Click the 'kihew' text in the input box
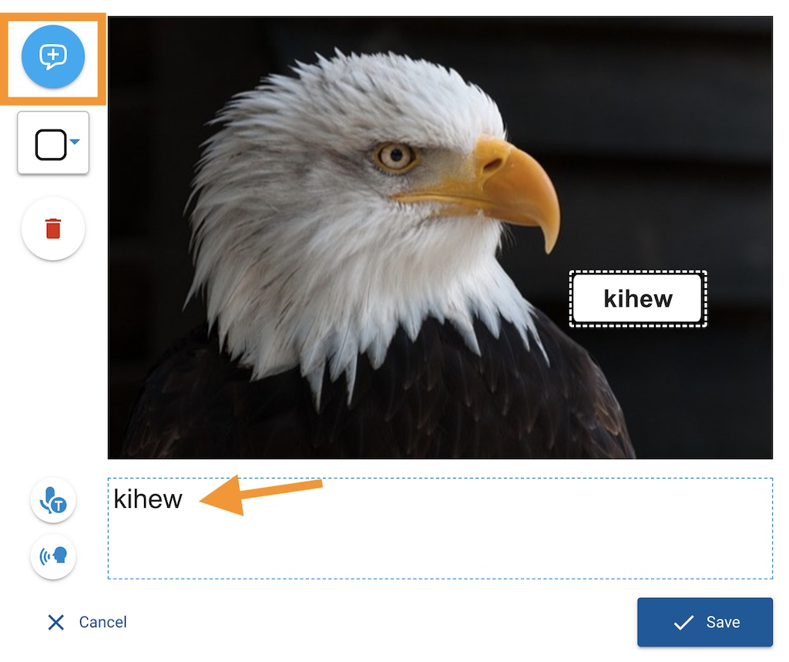 [148, 499]
